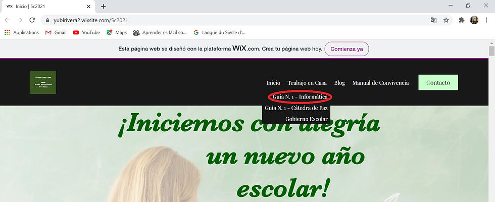This screenshot has height=202, width=495.
Task: Click the translate page icon
Action: point(434,20)
